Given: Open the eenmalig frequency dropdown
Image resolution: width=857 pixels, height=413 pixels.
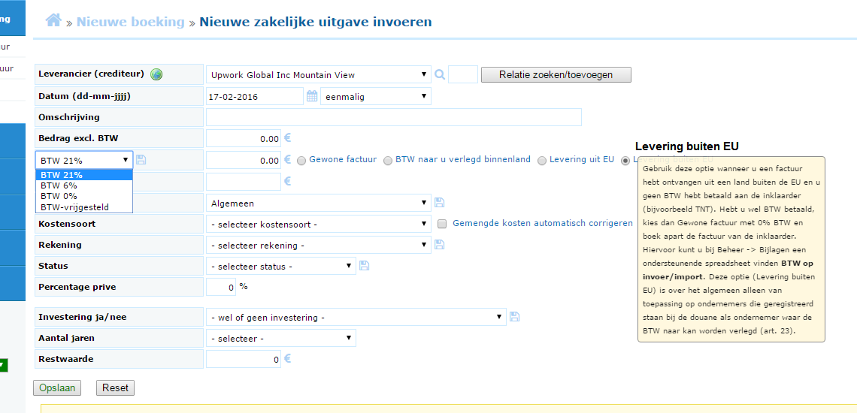Looking at the screenshot, I should [x=375, y=96].
